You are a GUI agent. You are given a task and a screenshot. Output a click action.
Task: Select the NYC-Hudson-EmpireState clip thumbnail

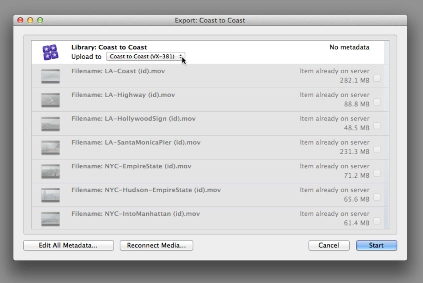50,195
